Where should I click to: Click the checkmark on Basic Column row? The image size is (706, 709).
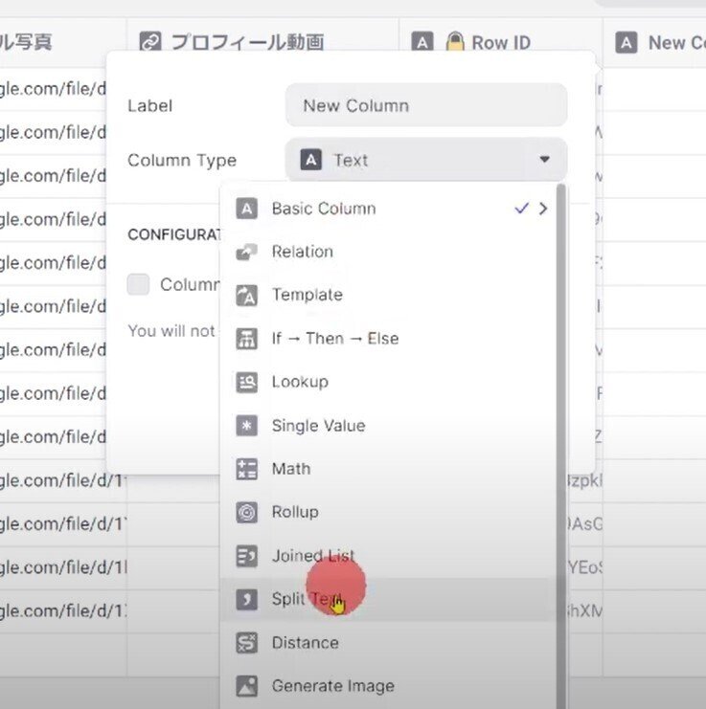(521, 209)
